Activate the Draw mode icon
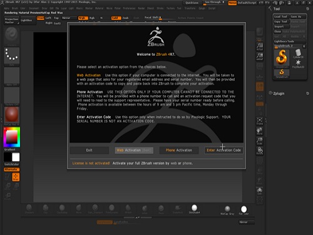 click(16, 177)
